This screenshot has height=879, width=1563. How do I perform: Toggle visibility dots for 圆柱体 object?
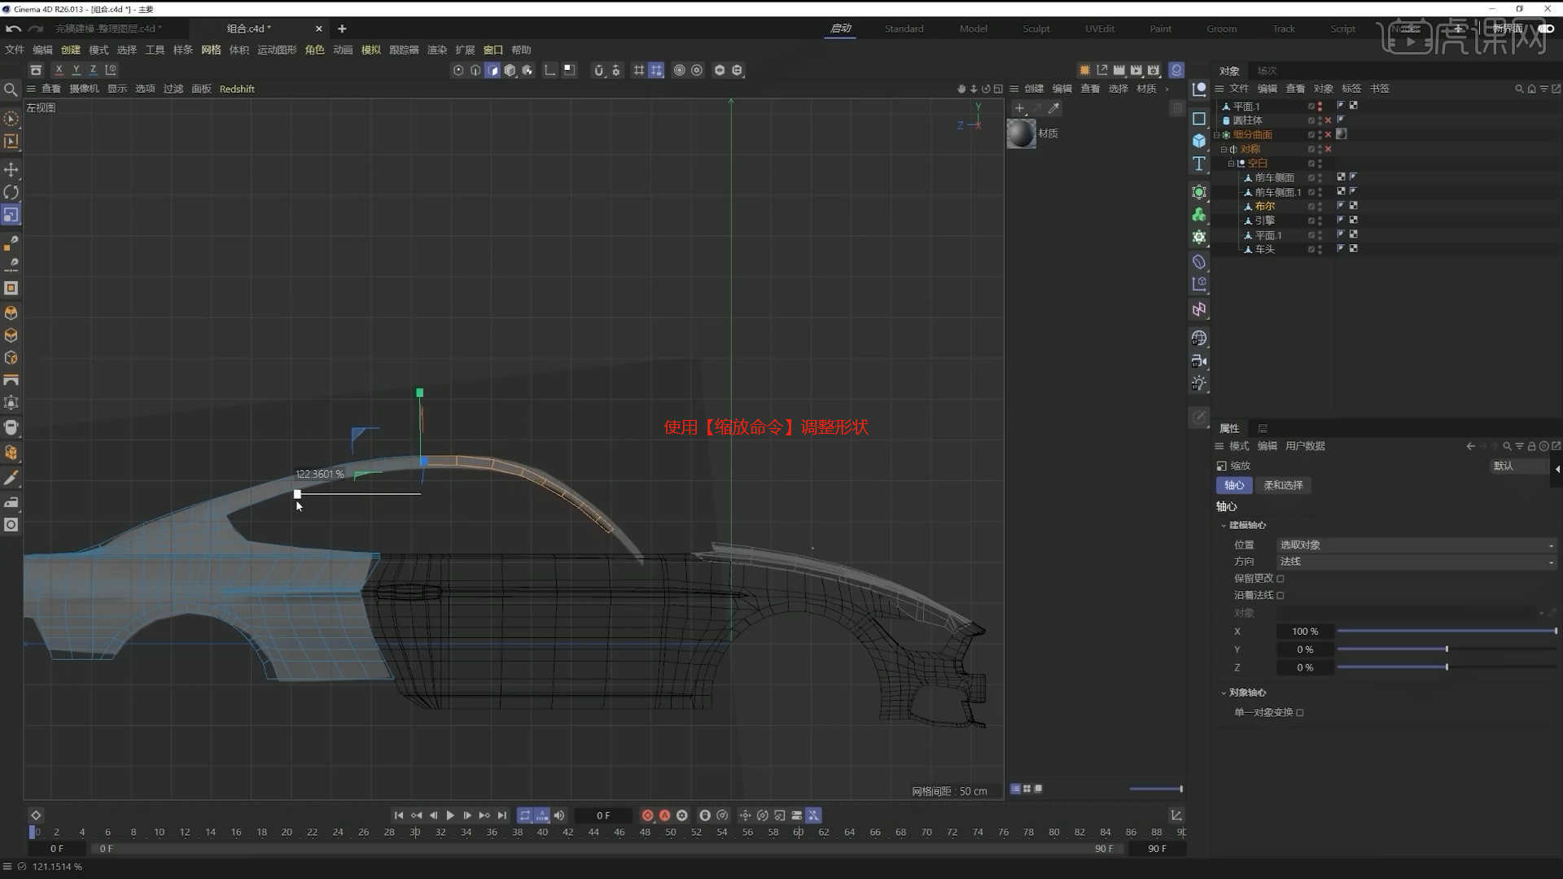pos(1320,120)
